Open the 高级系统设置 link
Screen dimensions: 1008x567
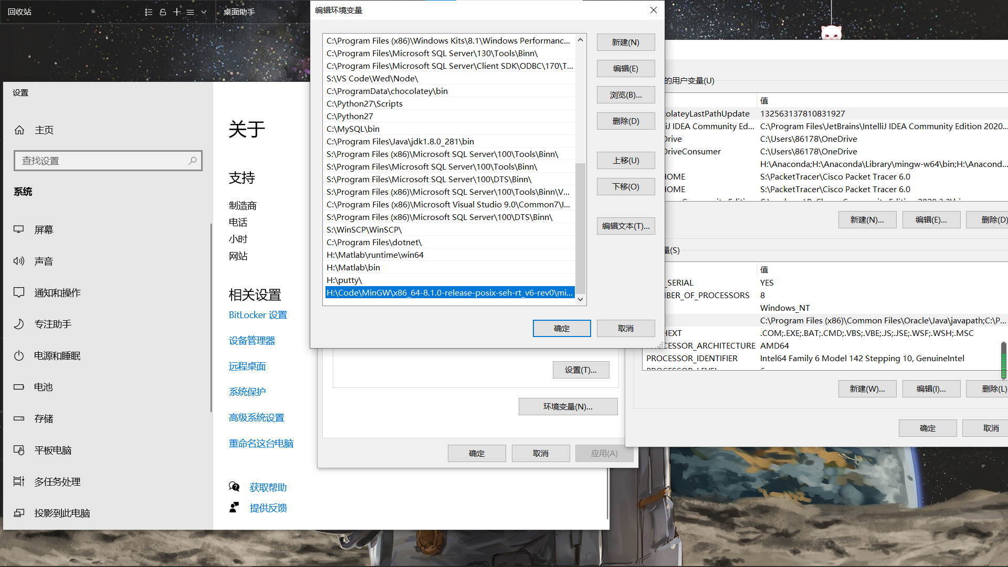point(257,418)
